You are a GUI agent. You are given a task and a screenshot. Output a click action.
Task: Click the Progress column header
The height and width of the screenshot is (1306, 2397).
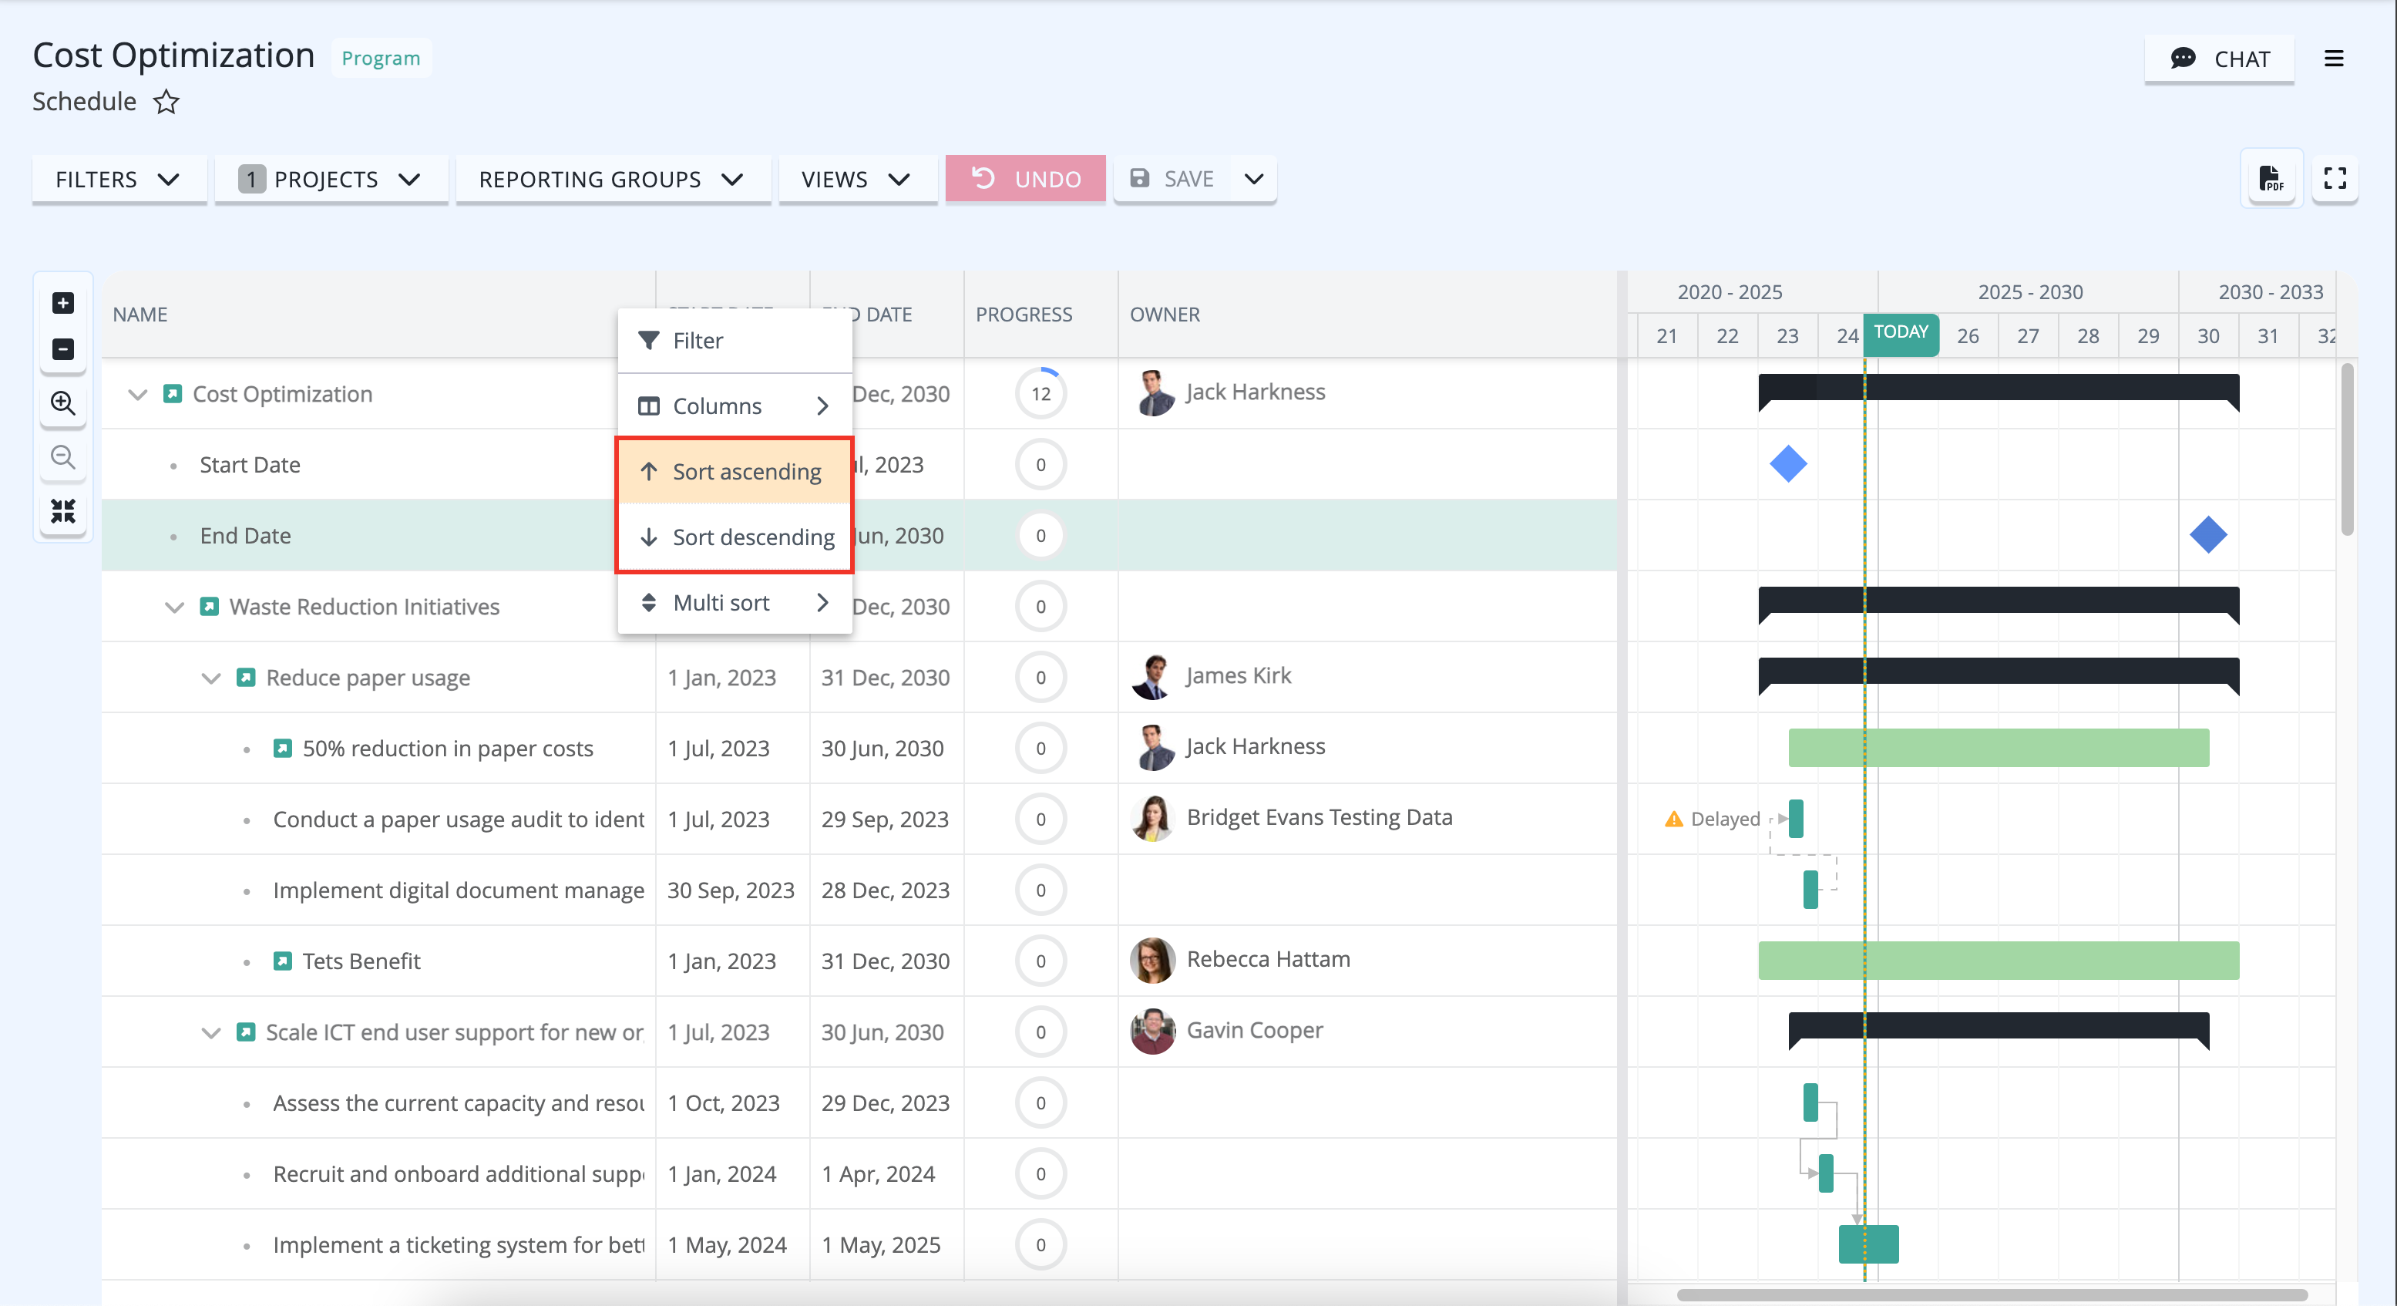(1040, 315)
